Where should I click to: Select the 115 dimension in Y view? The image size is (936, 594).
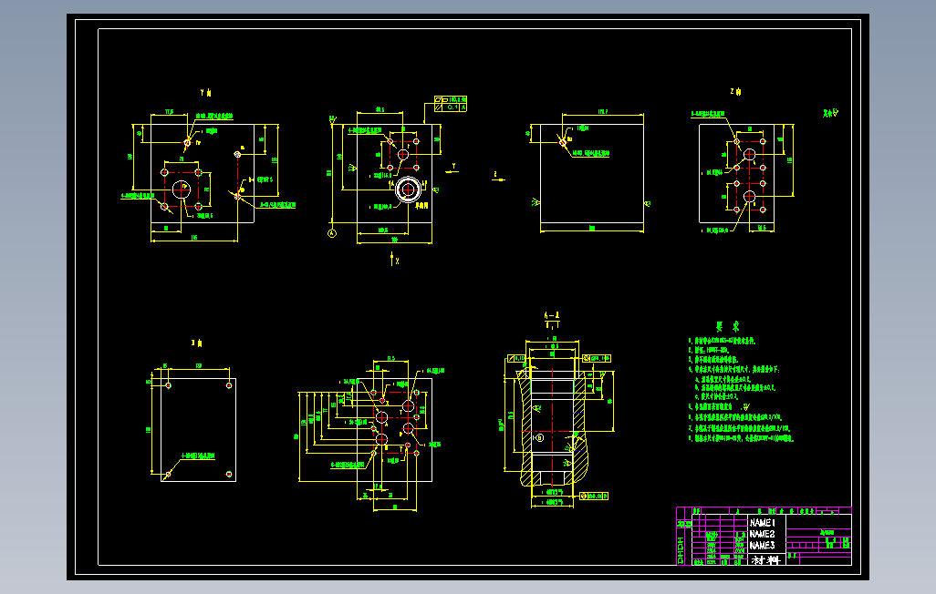pos(194,238)
